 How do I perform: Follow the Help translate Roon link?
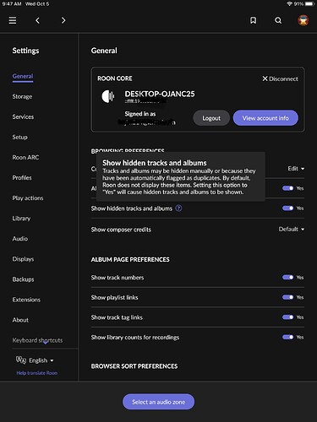point(37,373)
